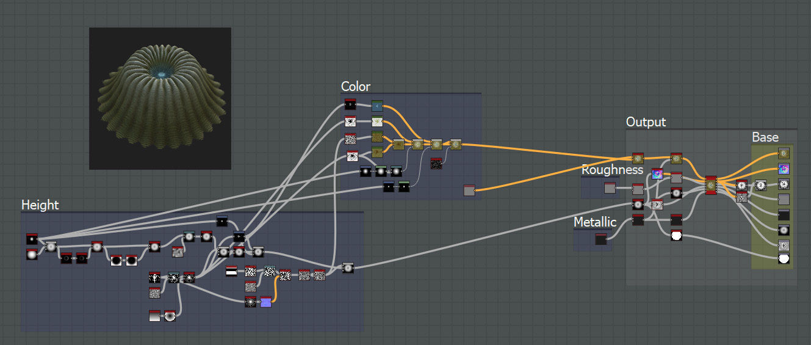Select the black node at Color frame top-left
The width and height of the screenshot is (811, 345).
[350, 104]
